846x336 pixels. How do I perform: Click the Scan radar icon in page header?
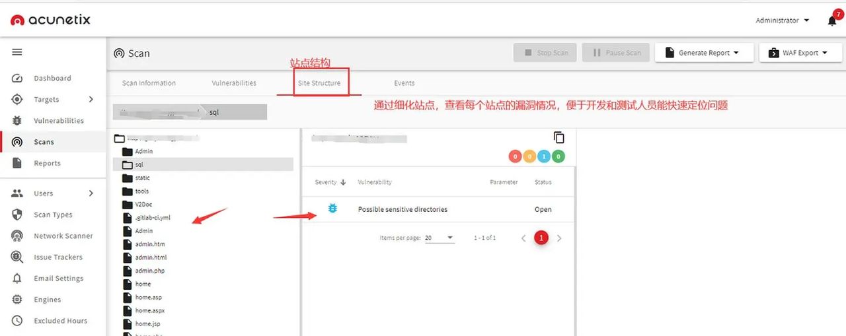[119, 53]
